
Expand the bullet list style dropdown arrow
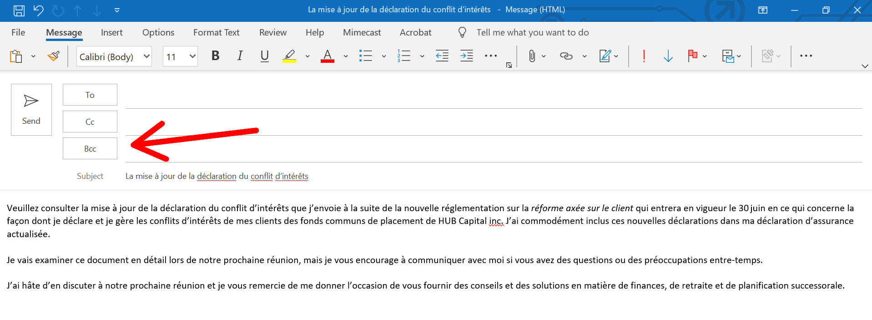point(384,56)
